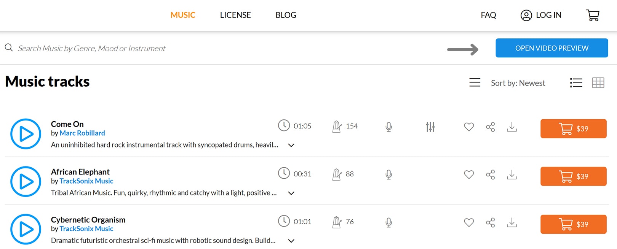Image resolution: width=617 pixels, height=249 pixels.
Task: Open the Sort by: Newest dropdown
Action: (518, 83)
